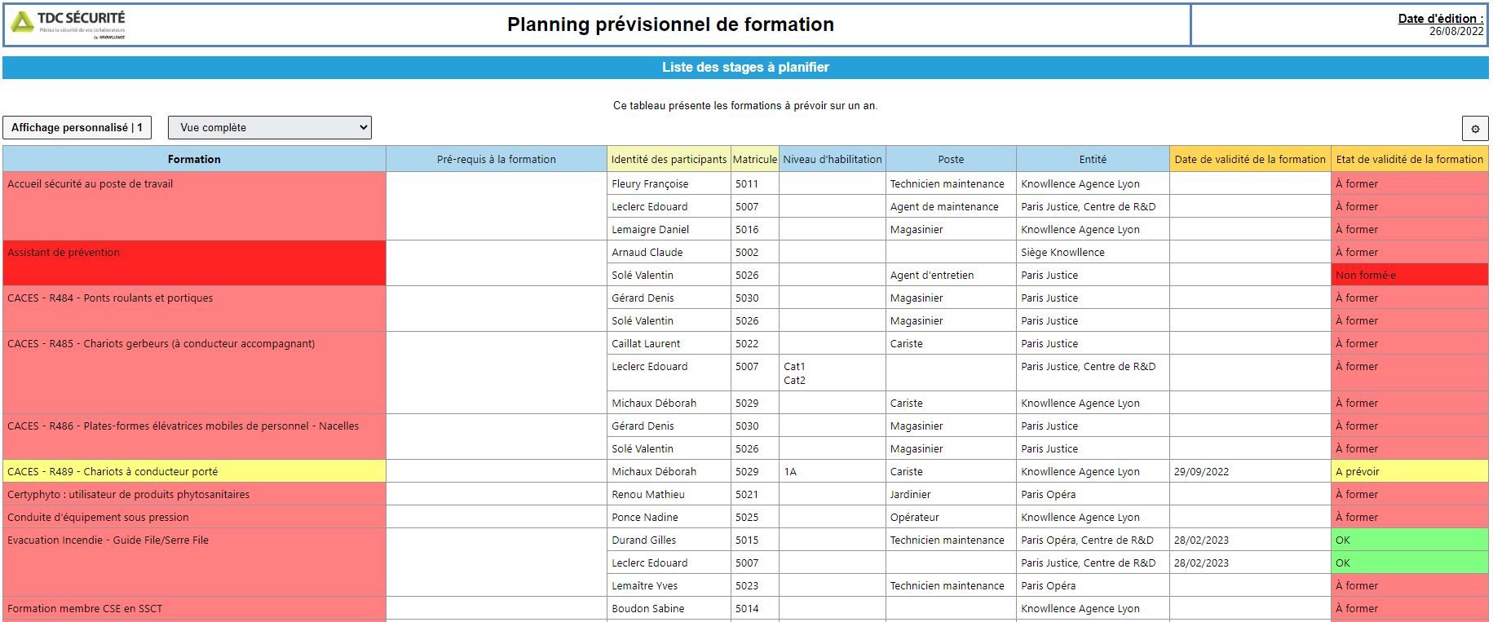Select the Matricule column header
Viewport: 1493px width, 622px height.
click(755, 159)
